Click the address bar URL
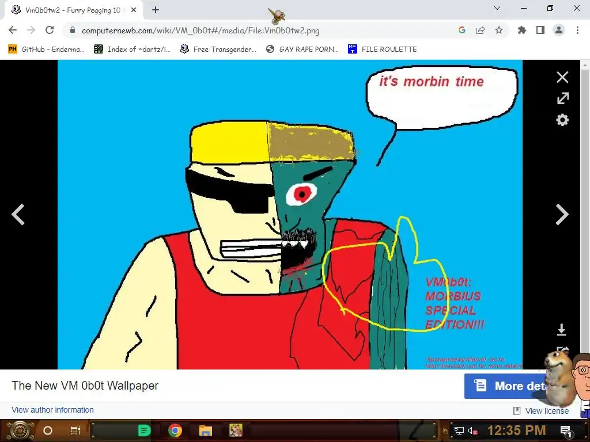 [200, 31]
